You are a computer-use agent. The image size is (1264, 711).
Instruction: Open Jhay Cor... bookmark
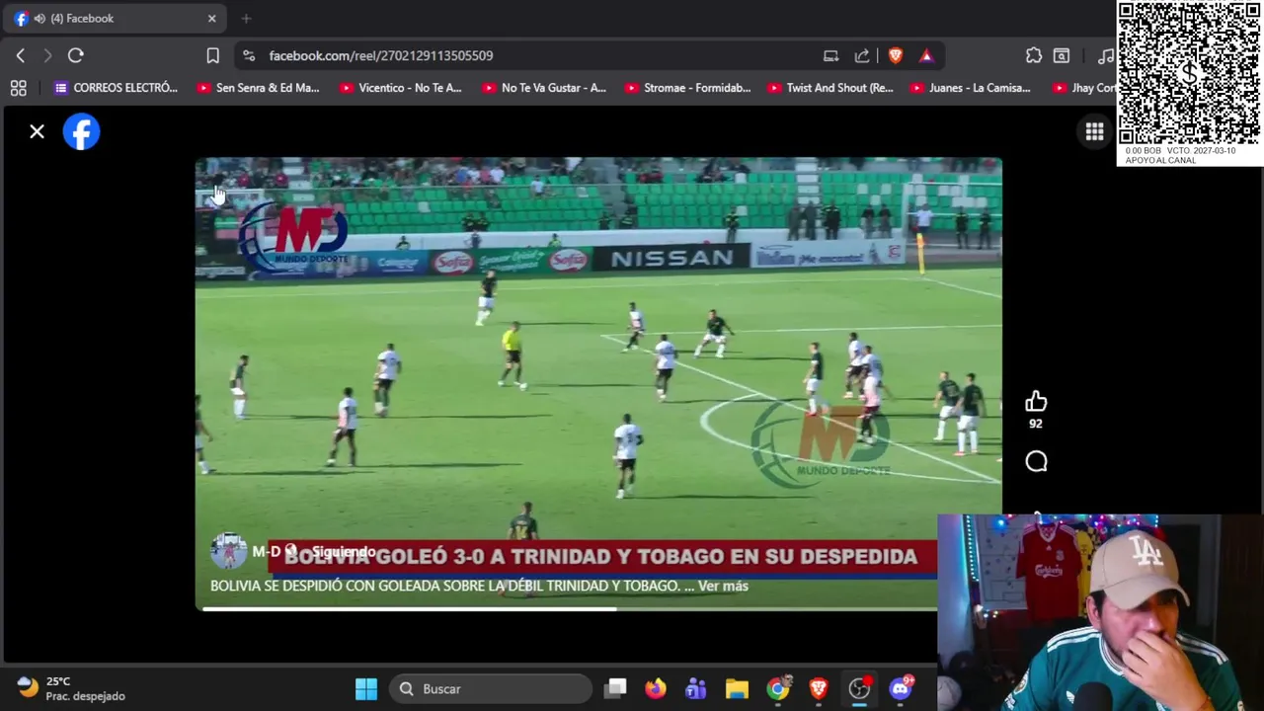1084,88
